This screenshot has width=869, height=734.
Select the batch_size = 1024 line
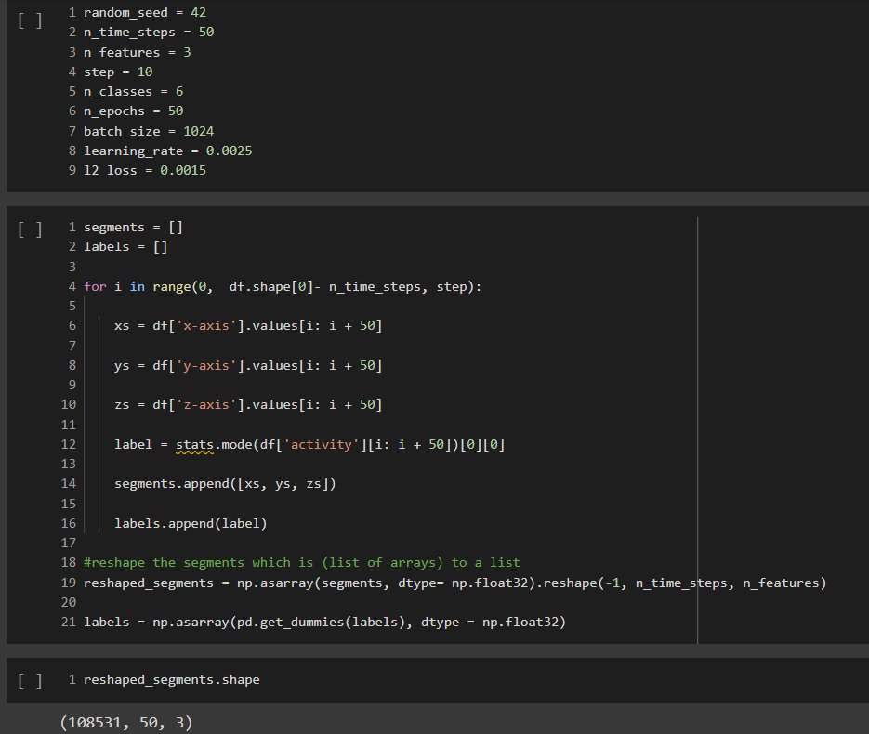tap(149, 131)
